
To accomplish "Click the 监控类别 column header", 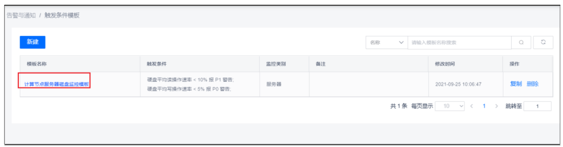I will pyautogui.click(x=276, y=64).
